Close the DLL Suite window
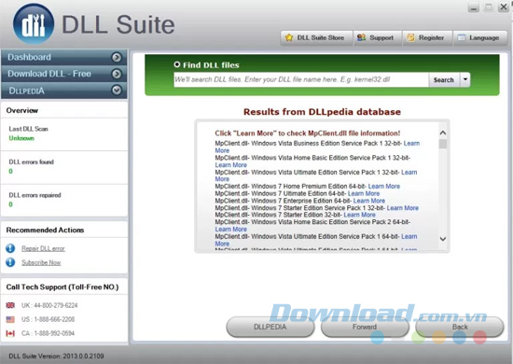Image resolution: width=513 pixels, height=364 pixels. [503, 7]
